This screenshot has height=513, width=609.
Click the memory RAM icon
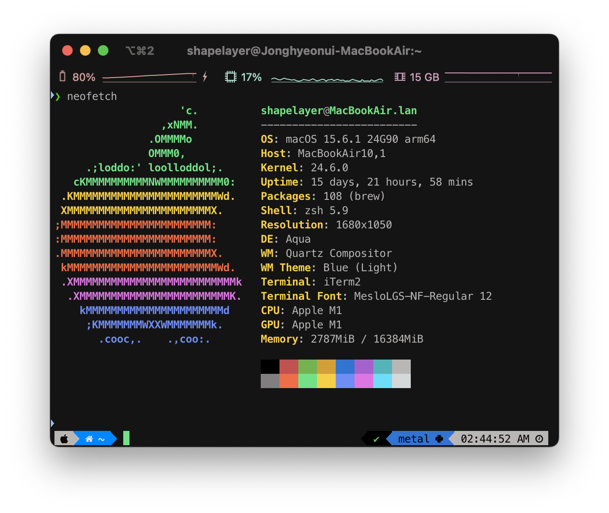pyautogui.click(x=400, y=77)
